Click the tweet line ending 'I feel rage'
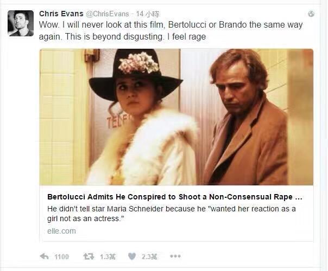Viewport: 328px width, 271px height. (122, 37)
